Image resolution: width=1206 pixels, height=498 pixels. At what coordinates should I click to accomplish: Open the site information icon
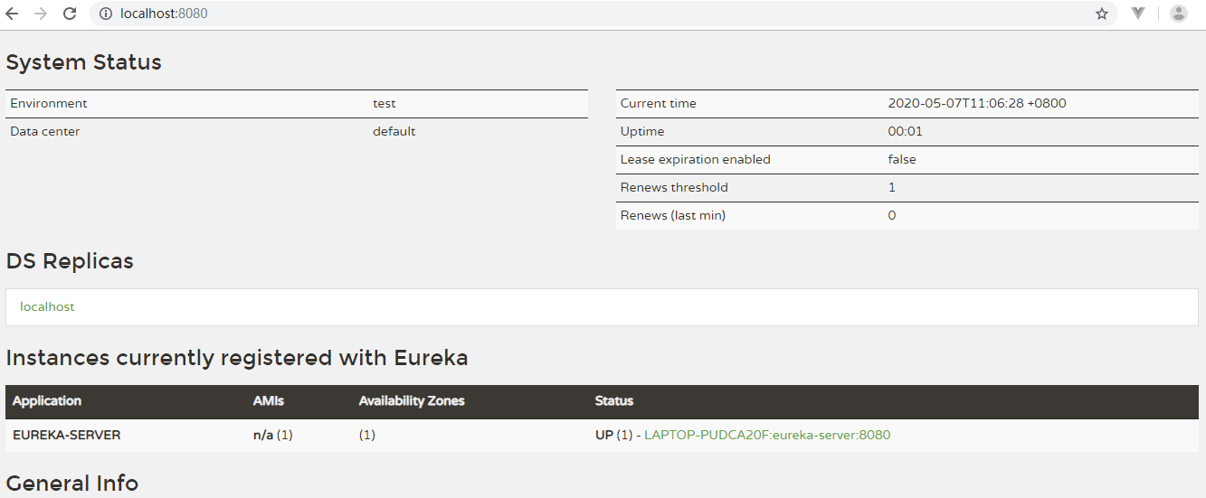click(x=105, y=14)
